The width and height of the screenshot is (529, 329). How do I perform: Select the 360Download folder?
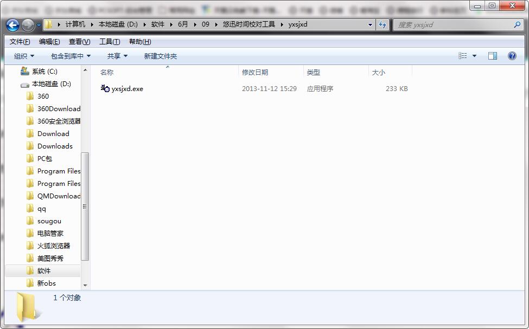click(x=59, y=108)
